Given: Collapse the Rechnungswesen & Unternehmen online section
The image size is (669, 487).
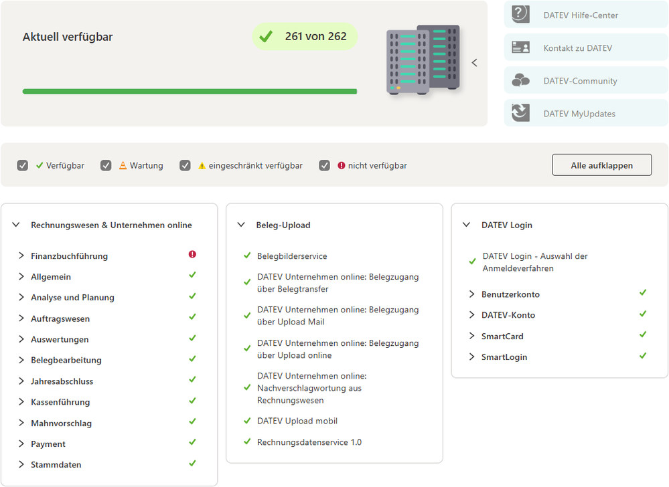Looking at the screenshot, I should pyautogui.click(x=16, y=225).
